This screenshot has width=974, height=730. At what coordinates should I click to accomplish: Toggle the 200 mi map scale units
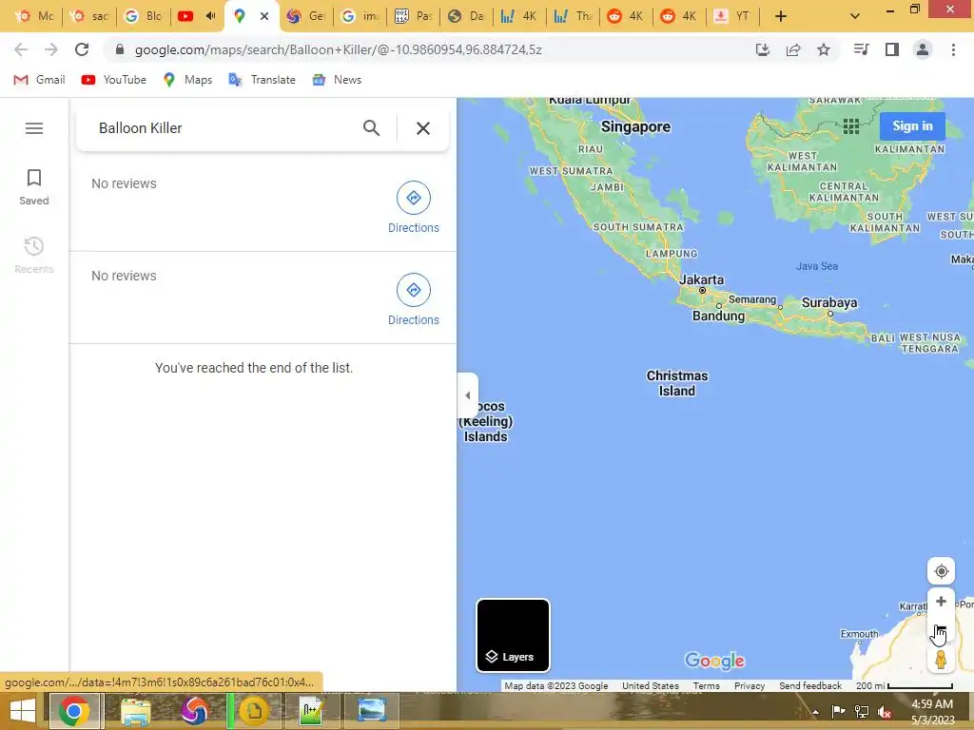(904, 686)
